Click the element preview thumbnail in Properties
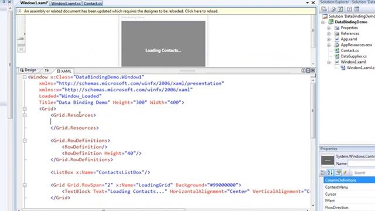 click(328, 160)
